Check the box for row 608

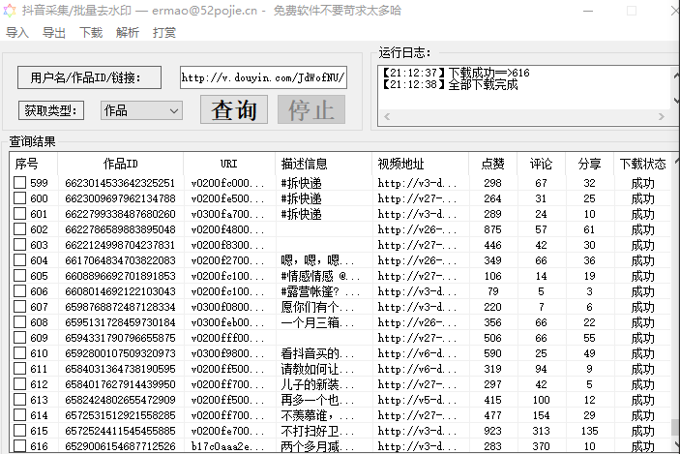click(19, 322)
